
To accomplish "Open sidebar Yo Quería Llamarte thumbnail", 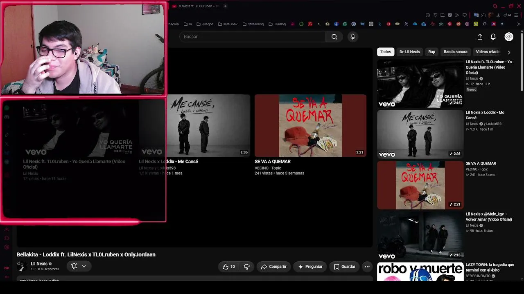I will [420, 84].
